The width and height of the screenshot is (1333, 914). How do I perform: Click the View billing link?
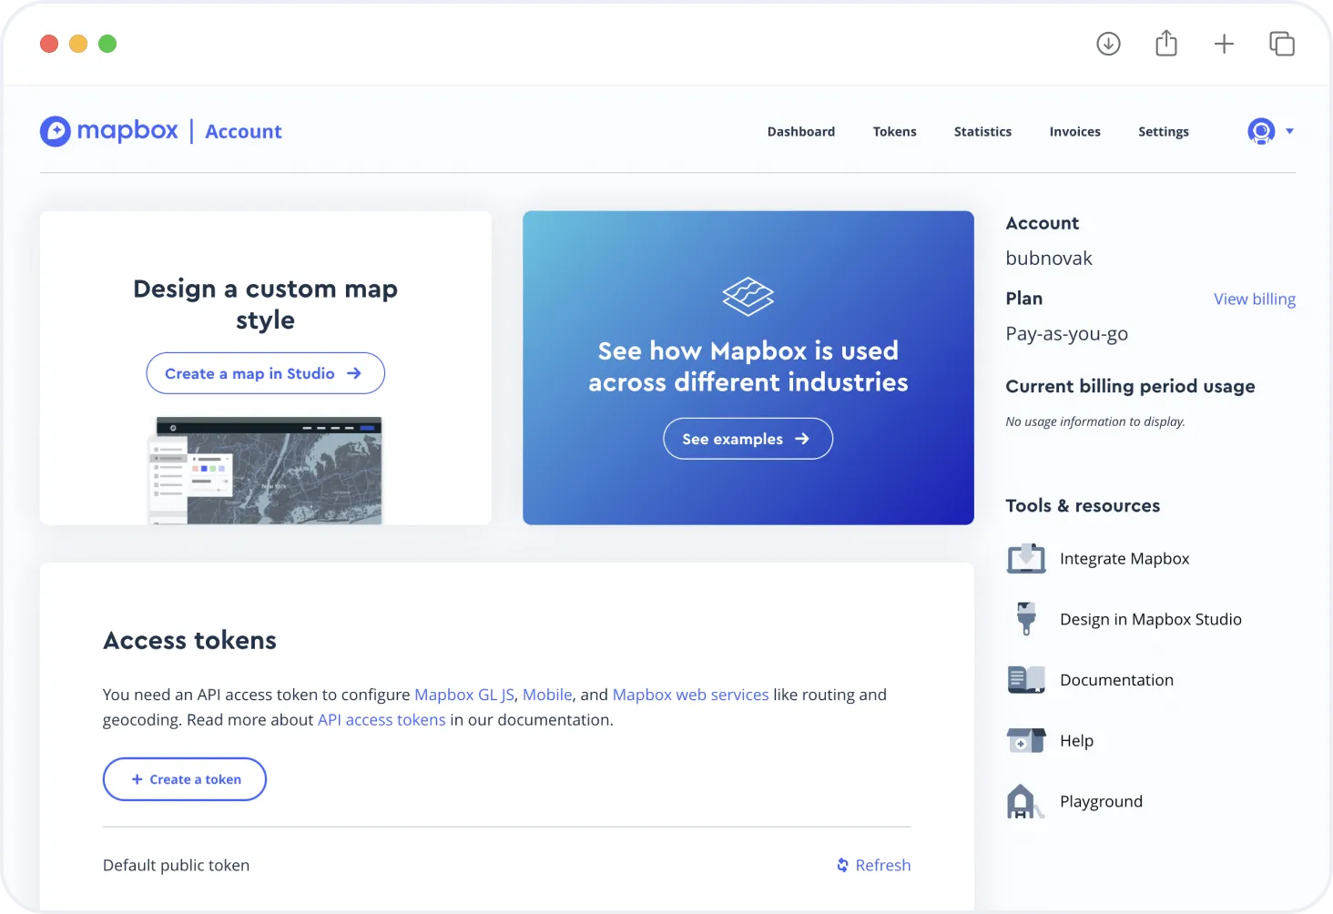pyautogui.click(x=1255, y=299)
